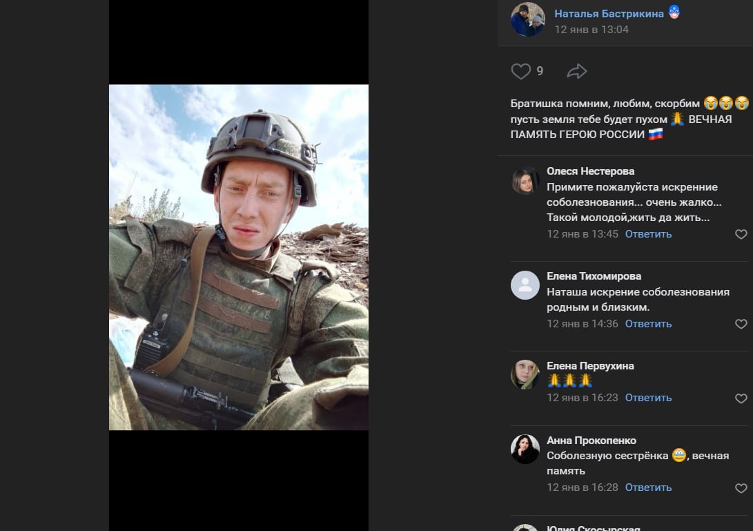Like Олеся Нестерова's comment
This screenshot has height=531, width=753.
point(741,234)
